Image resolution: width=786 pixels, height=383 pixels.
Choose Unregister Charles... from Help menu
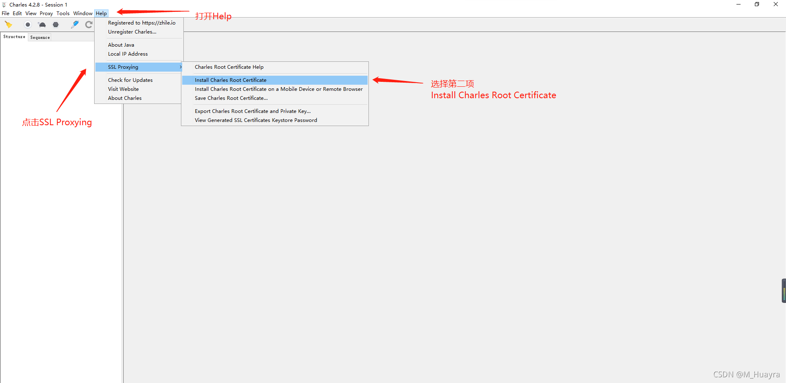(x=139, y=32)
